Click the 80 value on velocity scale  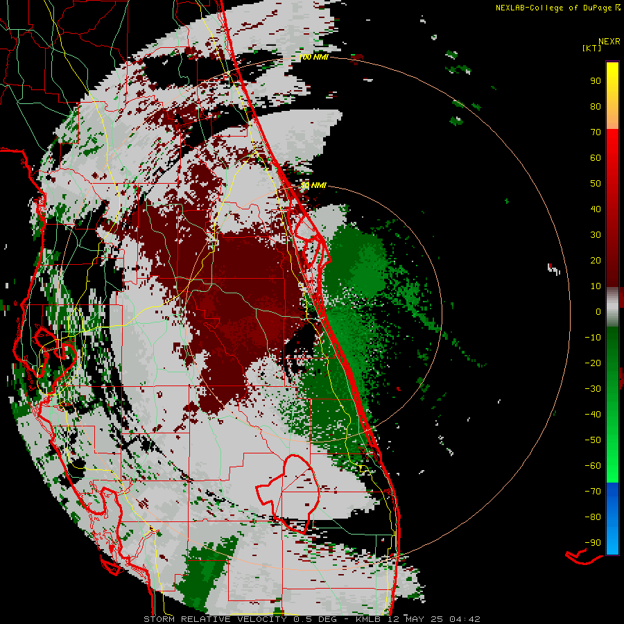[x=596, y=107]
